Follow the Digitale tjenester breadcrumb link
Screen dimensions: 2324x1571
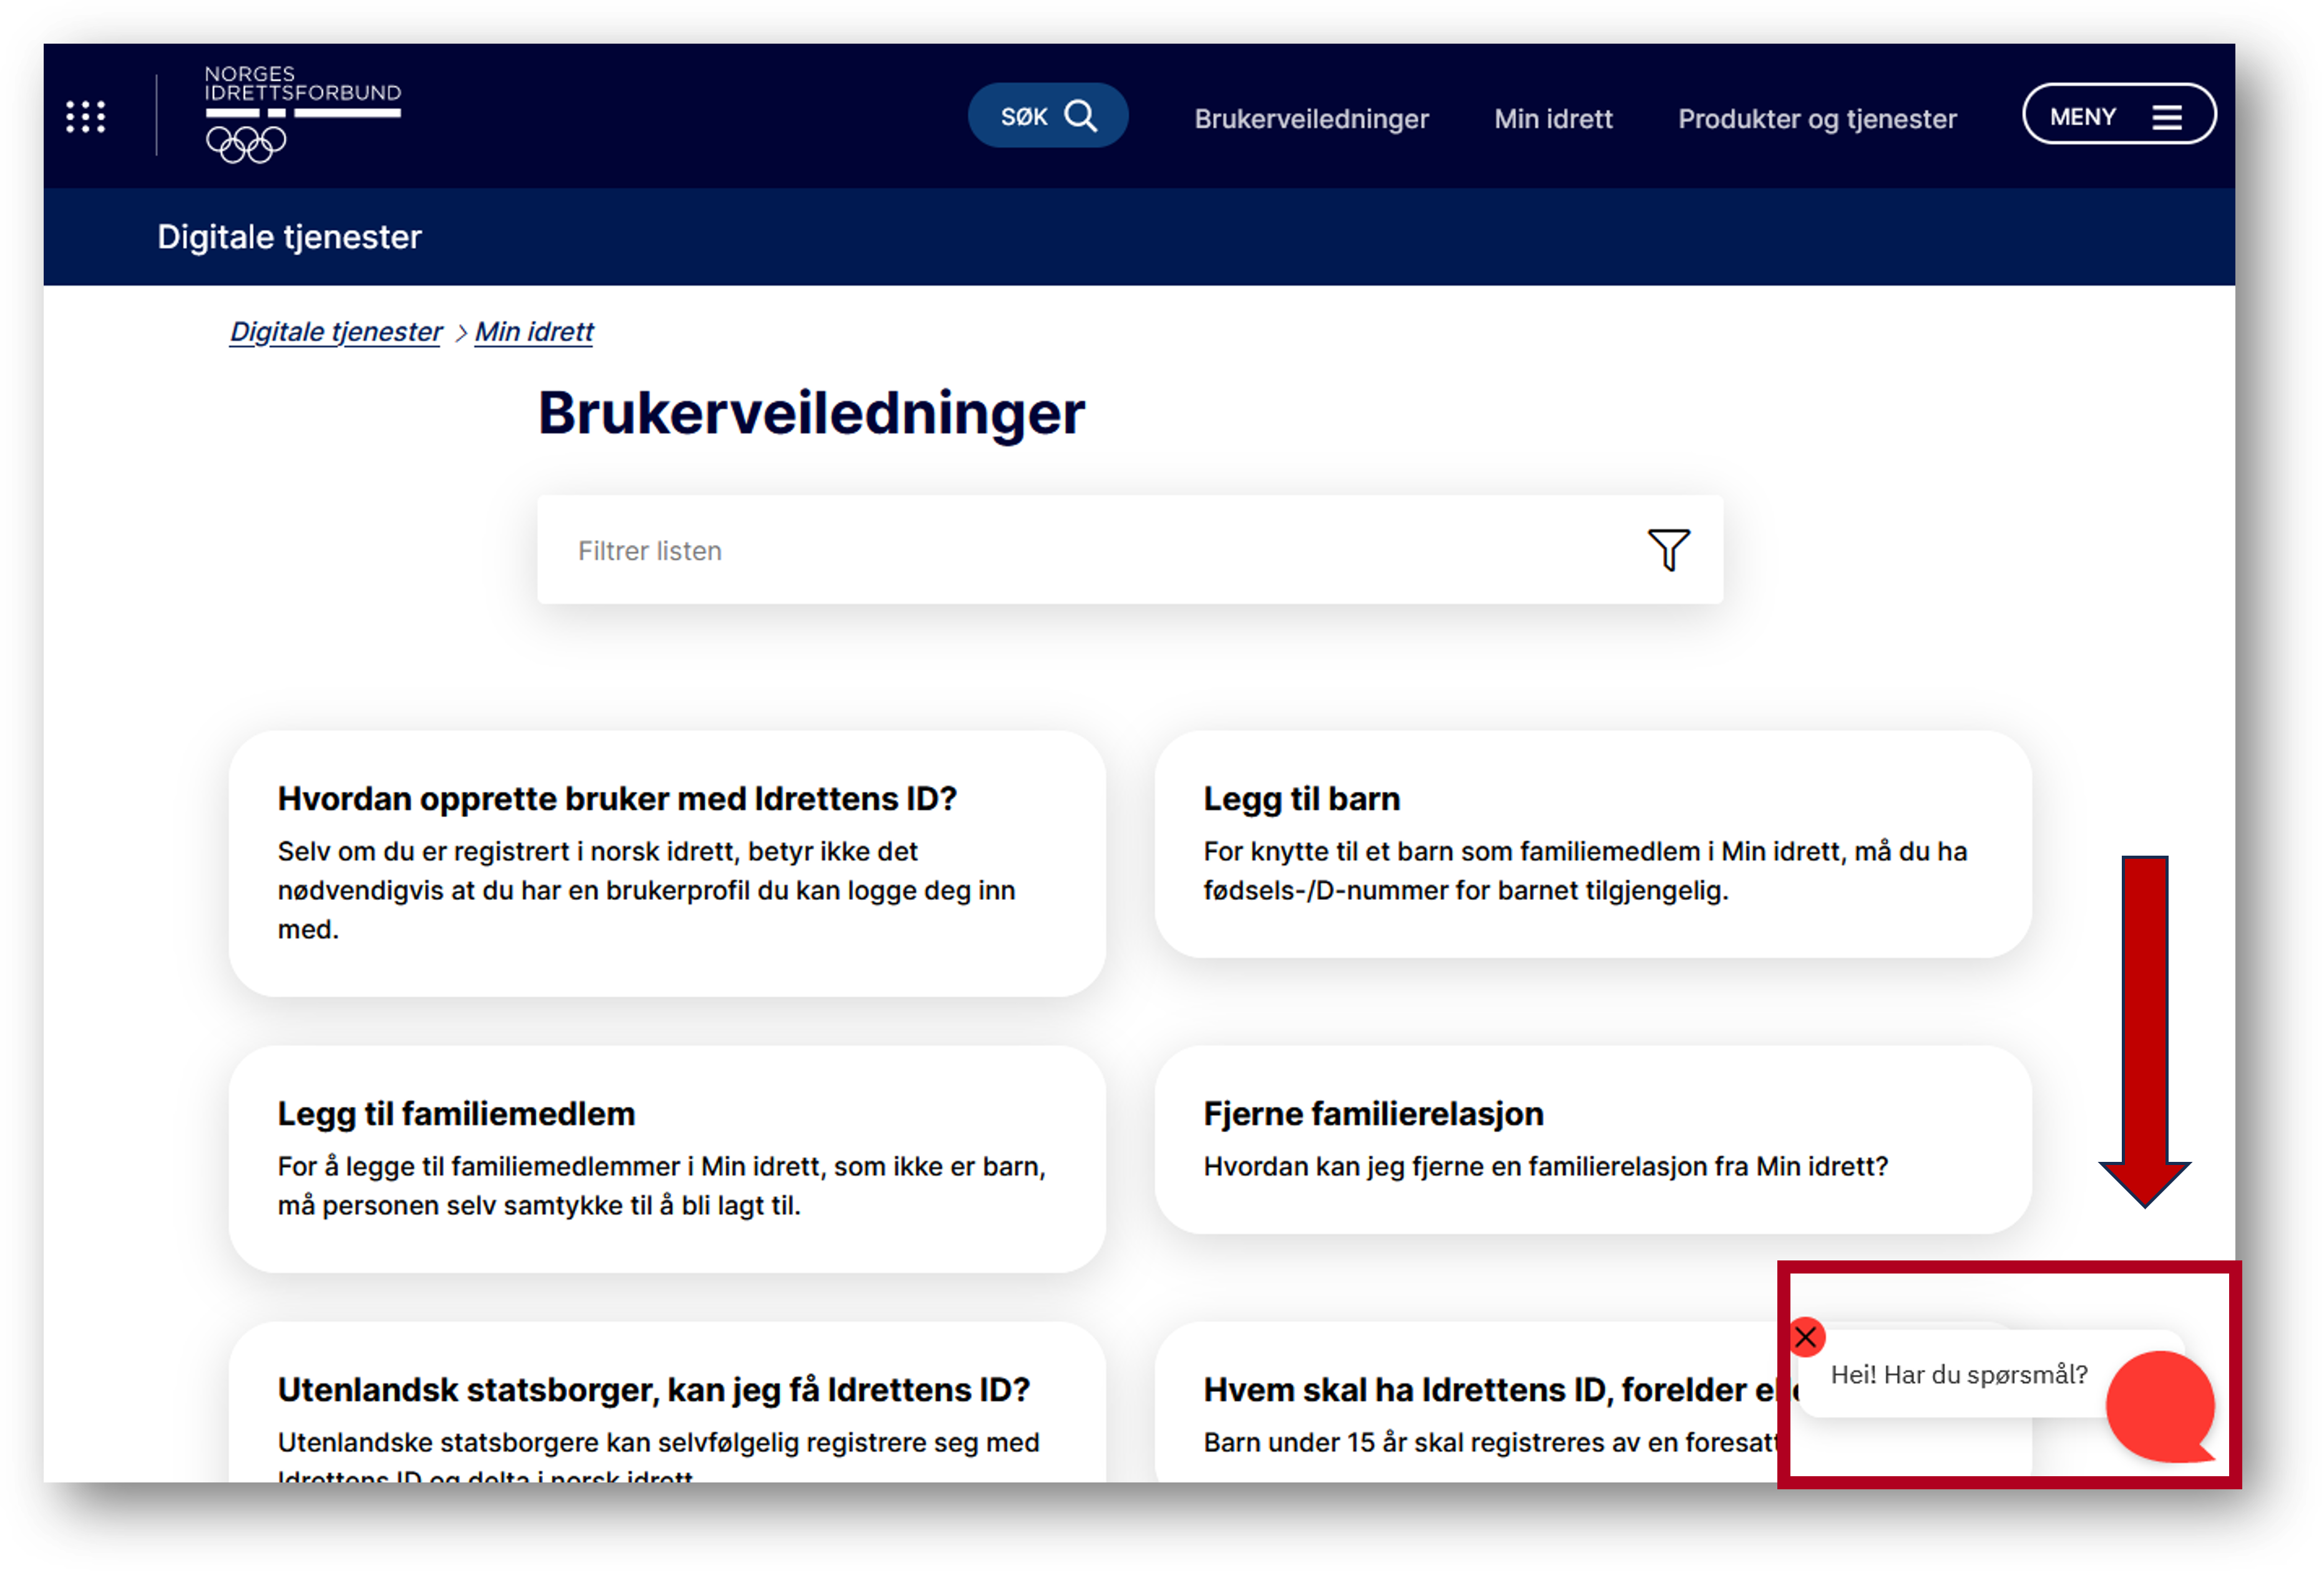pyautogui.click(x=335, y=332)
